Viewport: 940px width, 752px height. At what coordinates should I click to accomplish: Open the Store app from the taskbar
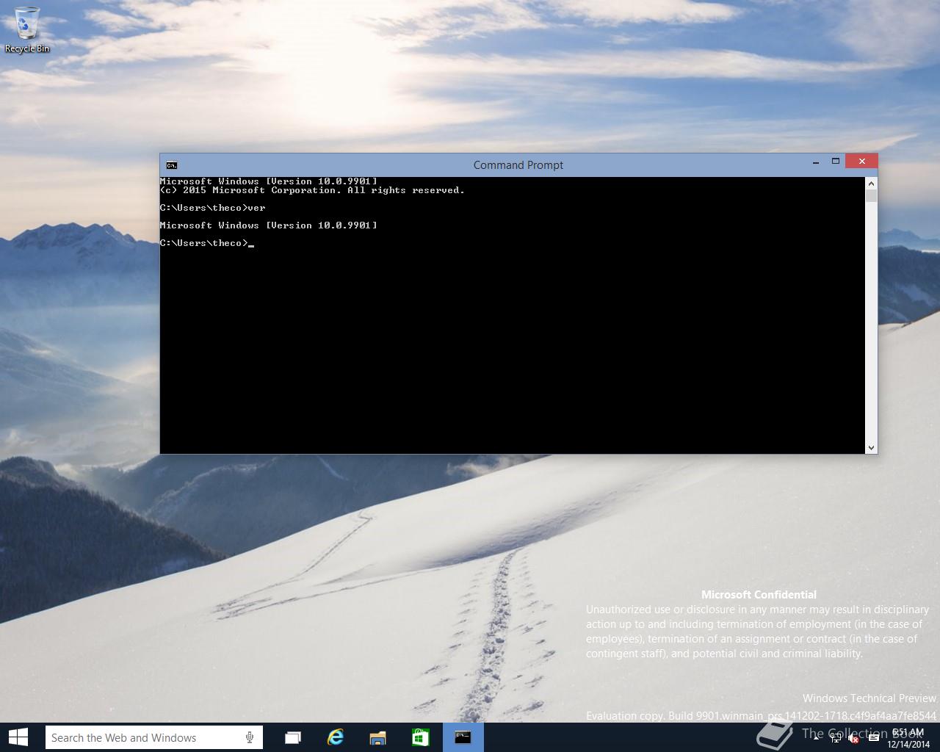click(x=421, y=737)
